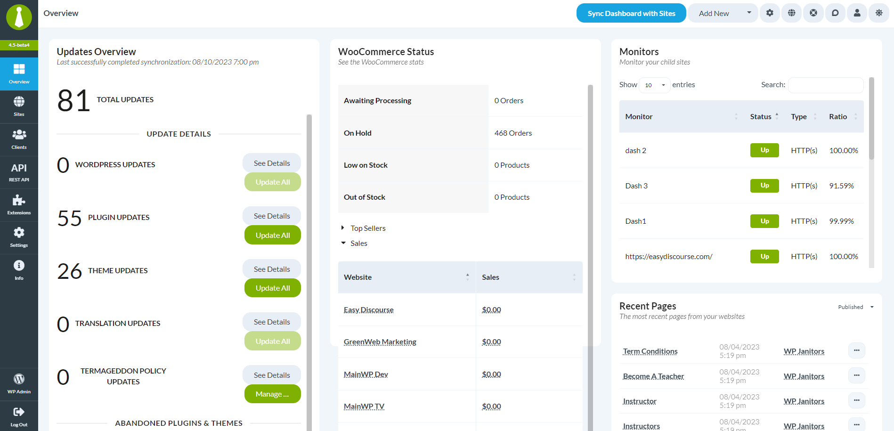
Task: Update All WordPress updates
Action: point(273,182)
